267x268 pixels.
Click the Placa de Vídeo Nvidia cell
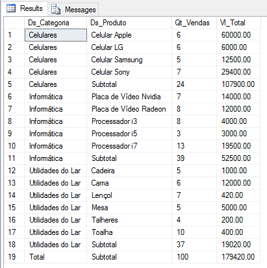click(x=129, y=97)
